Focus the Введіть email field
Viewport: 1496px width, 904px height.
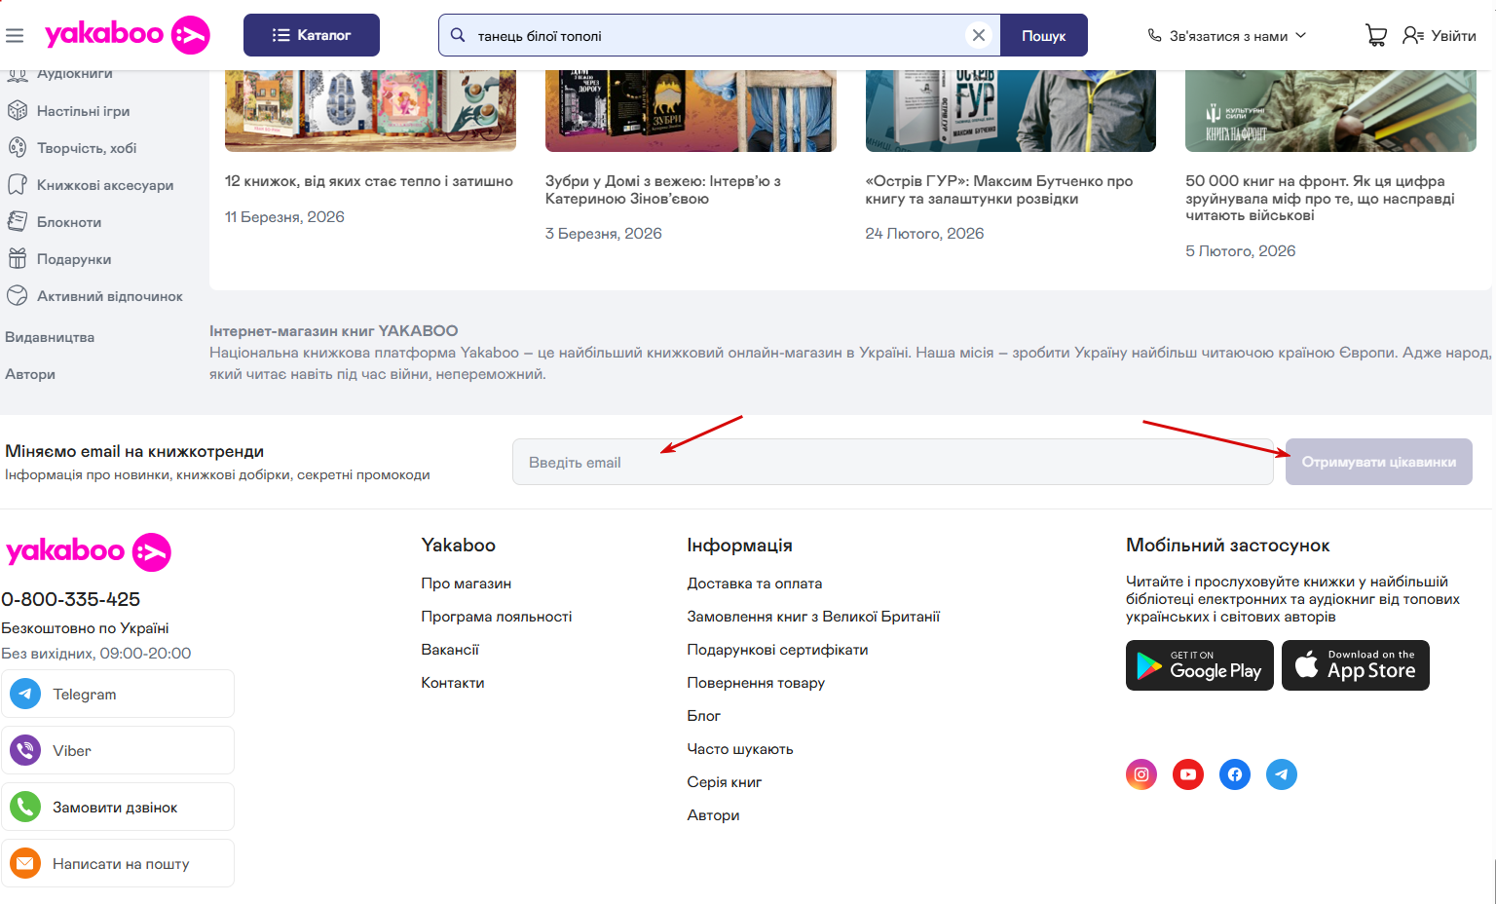click(893, 462)
